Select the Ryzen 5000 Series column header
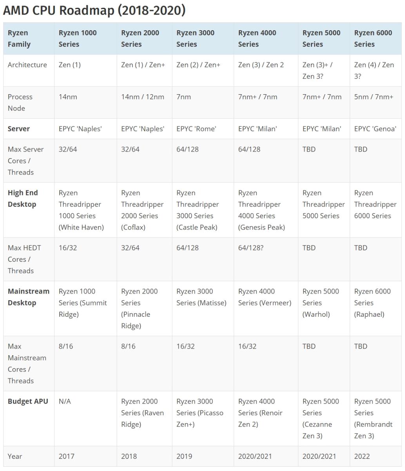This screenshot has height=471, width=405. pyautogui.click(x=321, y=38)
